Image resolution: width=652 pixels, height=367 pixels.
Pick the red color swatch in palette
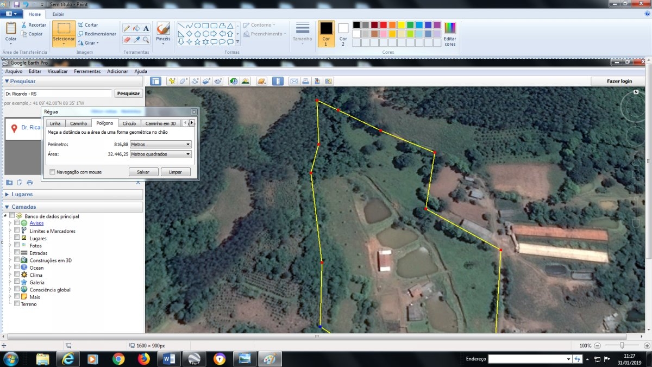383,25
